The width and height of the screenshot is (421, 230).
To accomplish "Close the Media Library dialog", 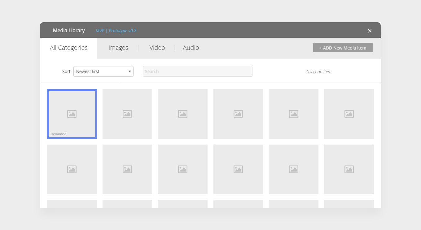I will coord(370,31).
